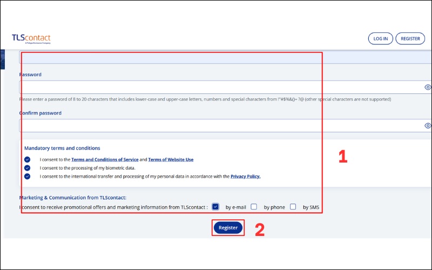Submit the form with the blue Register button
Screen dimensions: 432x270
[228, 228]
